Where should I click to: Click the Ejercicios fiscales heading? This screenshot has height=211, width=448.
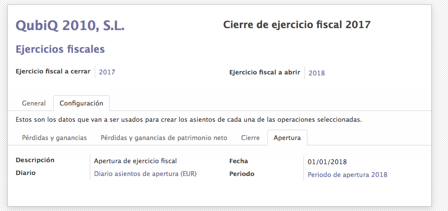[60, 49]
